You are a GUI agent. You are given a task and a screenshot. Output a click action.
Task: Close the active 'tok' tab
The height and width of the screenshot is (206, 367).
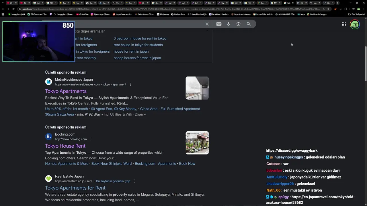pyautogui.click(x=293, y=3)
